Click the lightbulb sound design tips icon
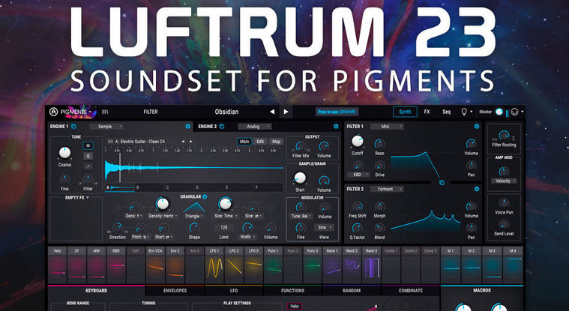 pyautogui.click(x=464, y=112)
